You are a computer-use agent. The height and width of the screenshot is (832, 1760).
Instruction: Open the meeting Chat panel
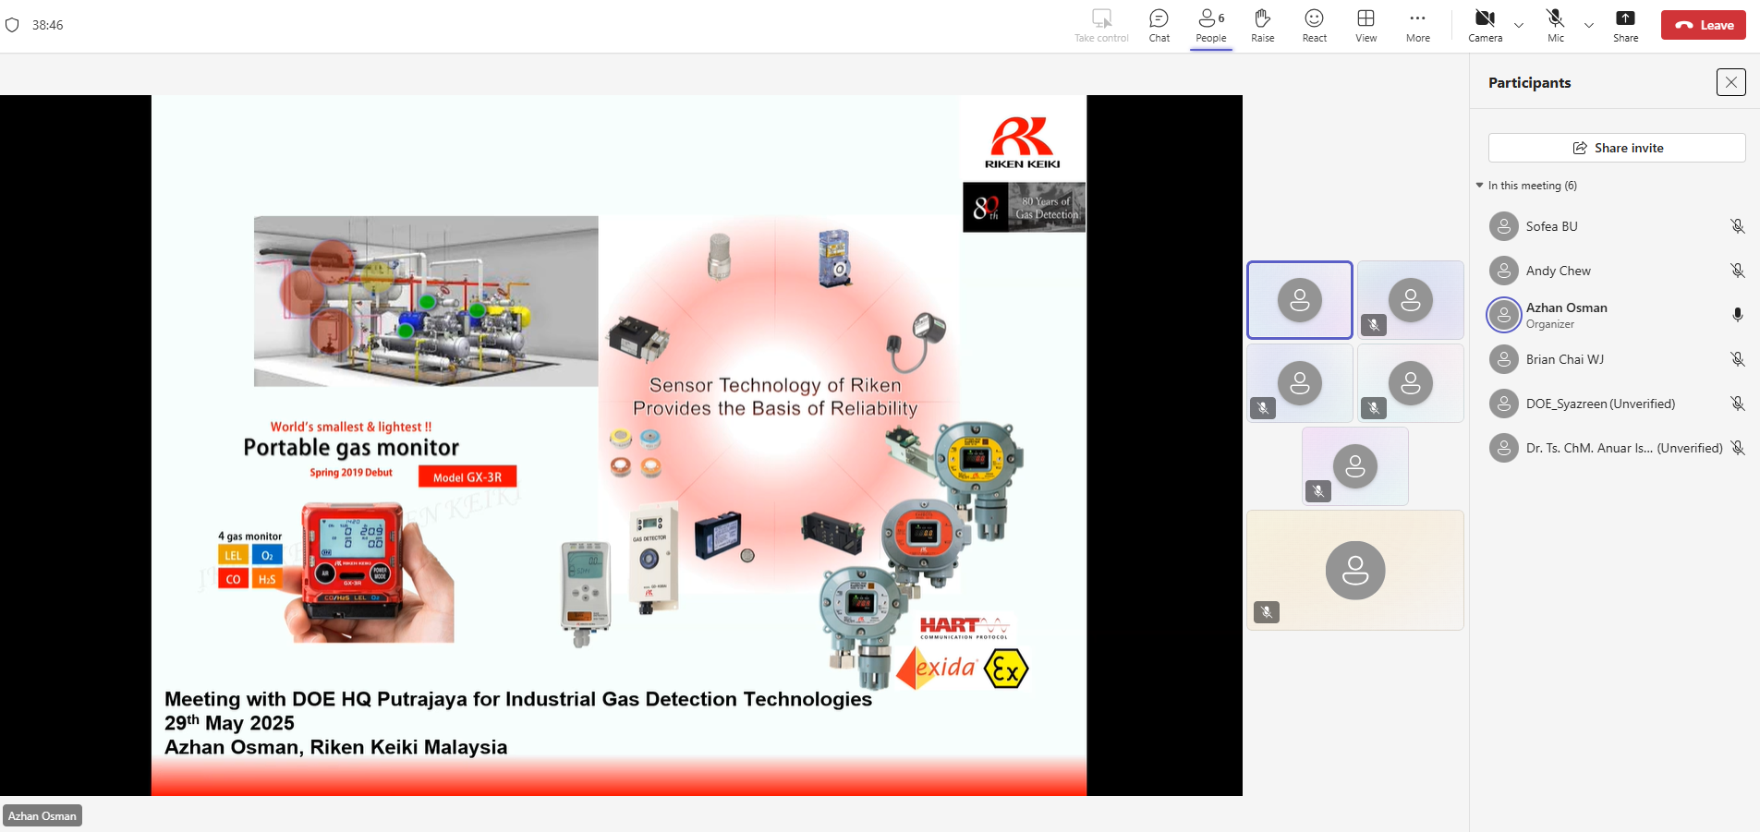pyautogui.click(x=1159, y=25)
